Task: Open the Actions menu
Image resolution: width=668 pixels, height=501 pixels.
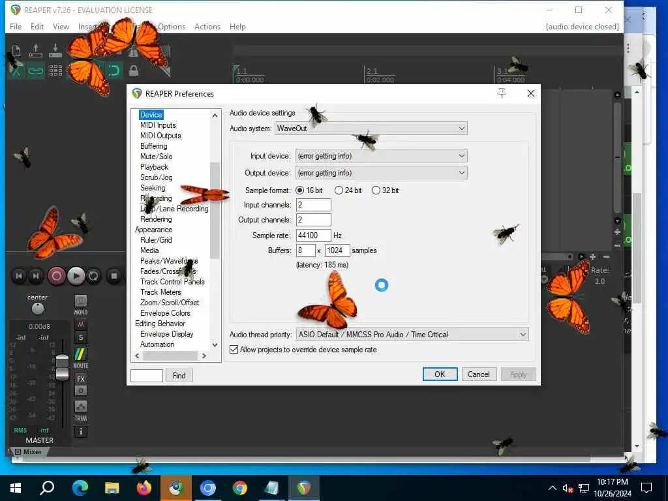Action: coord(207,26)
